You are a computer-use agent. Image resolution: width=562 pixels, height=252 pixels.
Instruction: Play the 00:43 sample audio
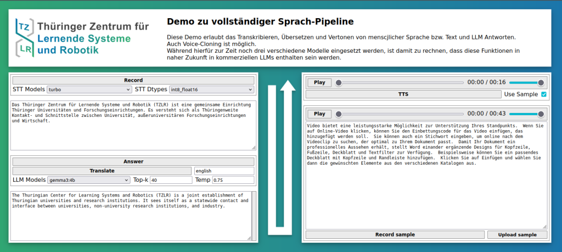click(319, 114)
